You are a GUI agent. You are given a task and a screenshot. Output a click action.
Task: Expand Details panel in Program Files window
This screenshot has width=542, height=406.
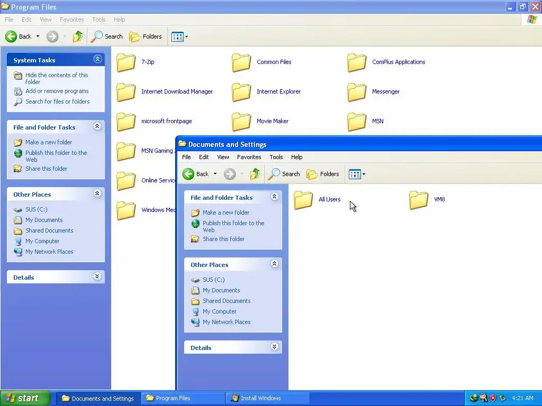(97, 276)
